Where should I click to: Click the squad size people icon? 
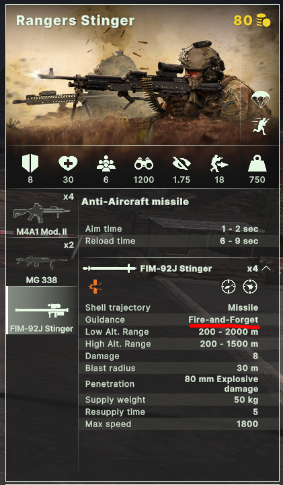click(x=106, y=163)
